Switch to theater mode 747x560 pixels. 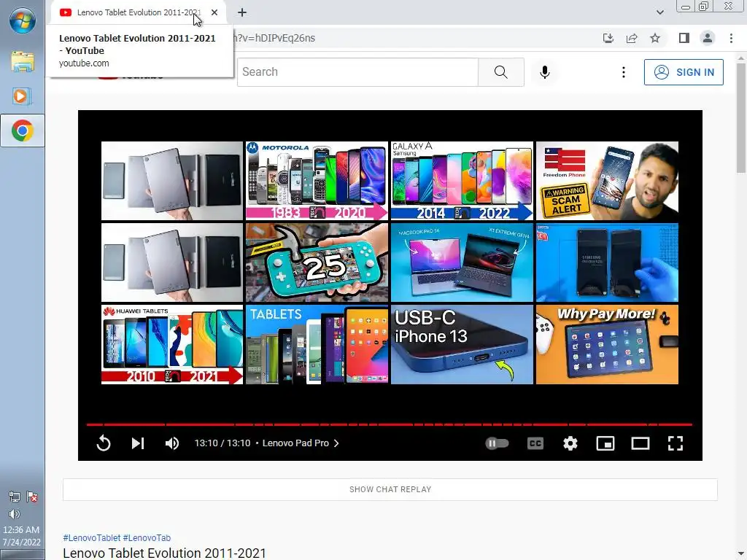[x=640, y=443]
